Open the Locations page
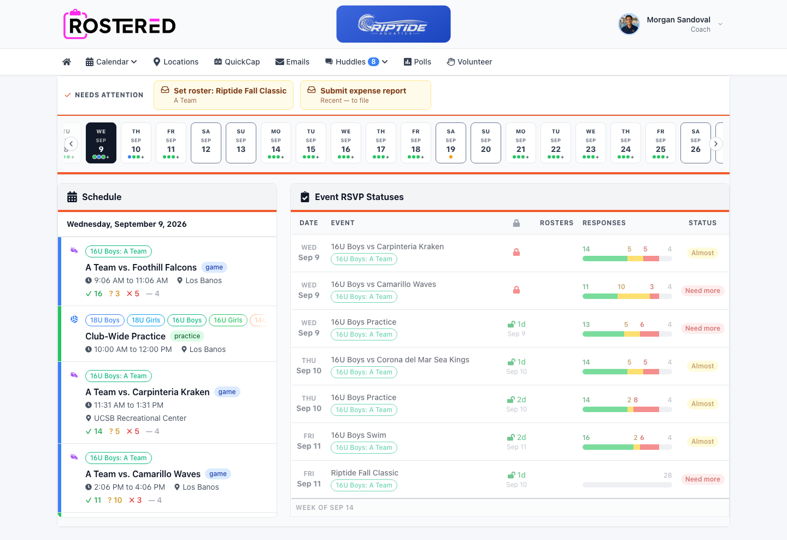Viewport: 787px width, 540px height. tap(176, 62)
